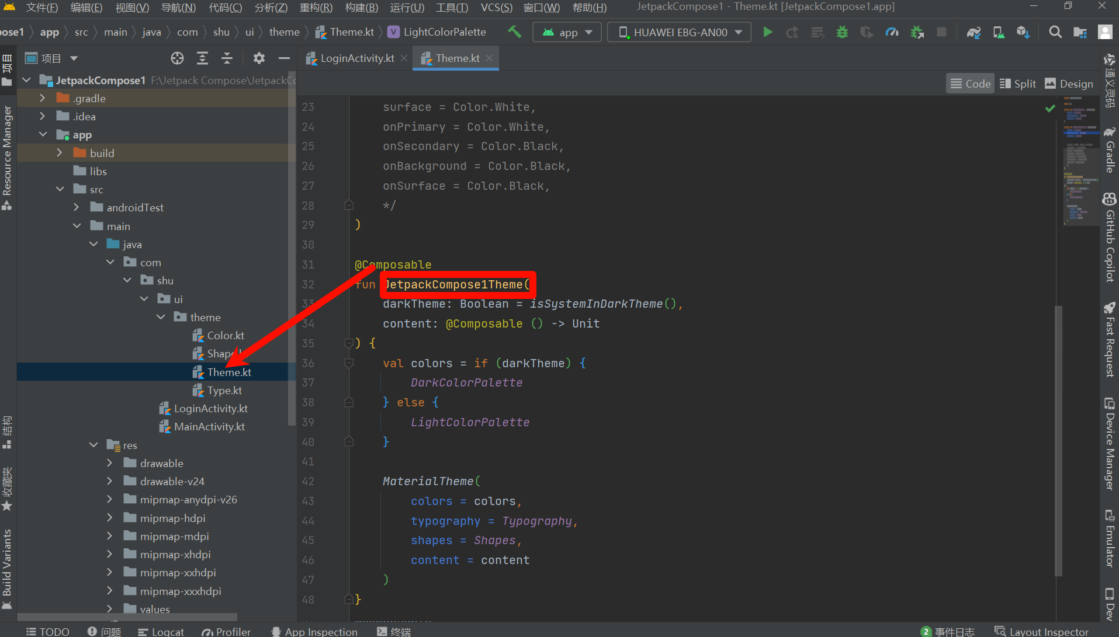1119x637 pixels.
Task: Select Color.kt in the project tree
Action: (x=225, y=335)
